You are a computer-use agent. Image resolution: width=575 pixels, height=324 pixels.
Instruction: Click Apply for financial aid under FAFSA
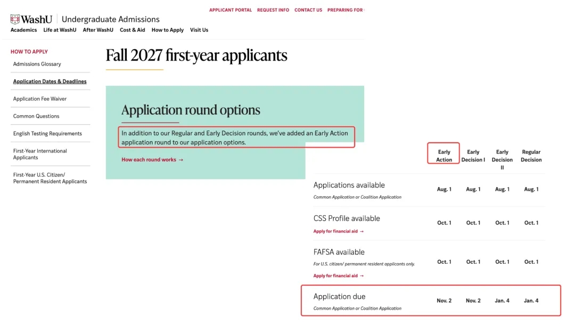338,276
